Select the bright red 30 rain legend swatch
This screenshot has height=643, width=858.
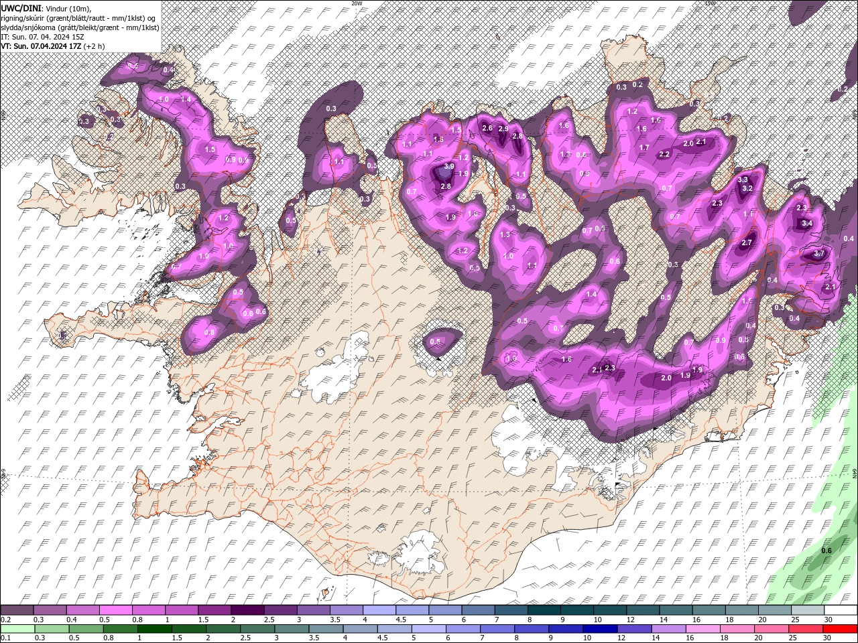[x=840, y=629]
